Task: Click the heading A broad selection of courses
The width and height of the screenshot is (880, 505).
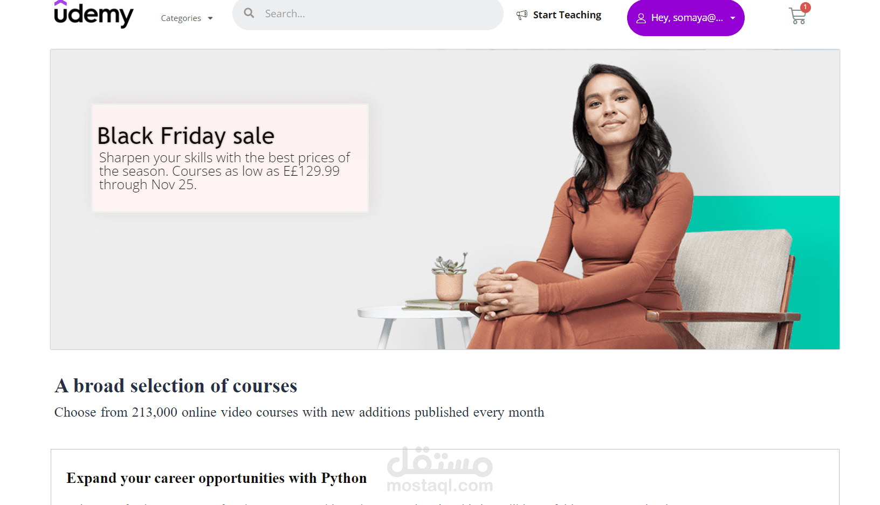Action: pos(175,386)
